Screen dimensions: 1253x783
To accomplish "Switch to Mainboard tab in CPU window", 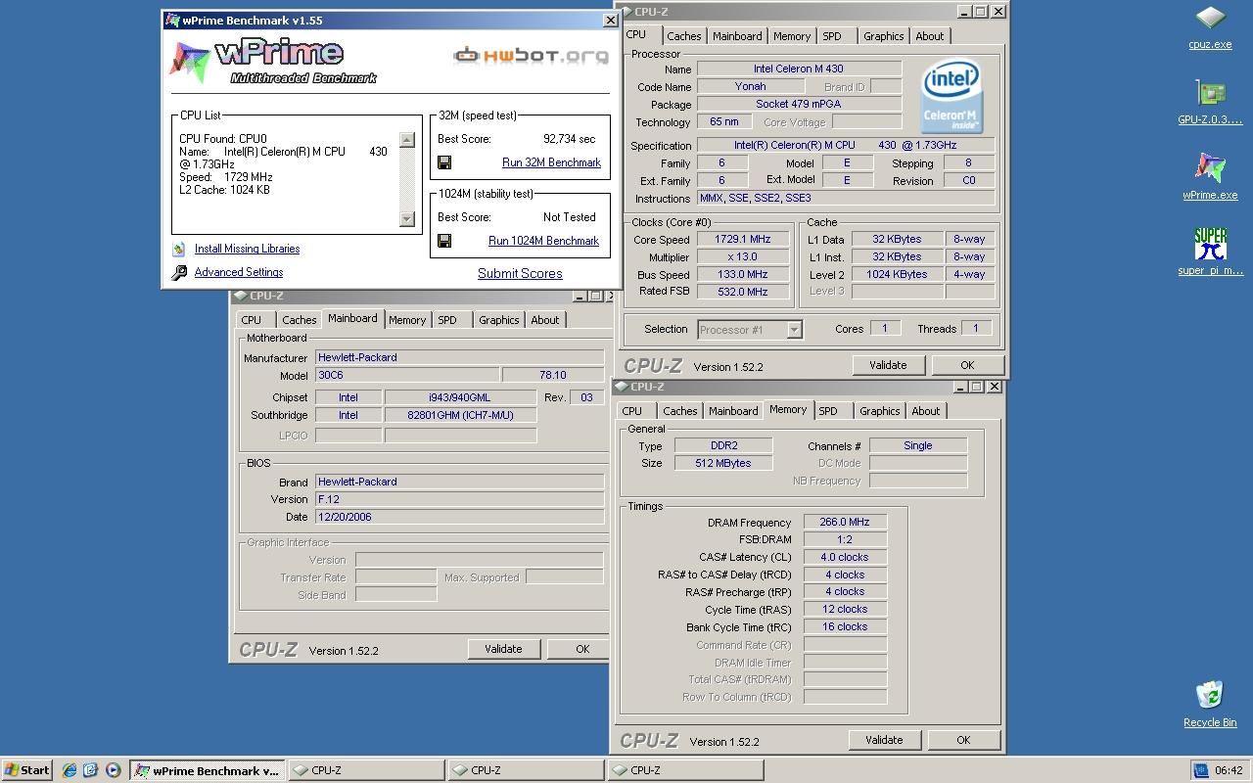I will 737,36.
